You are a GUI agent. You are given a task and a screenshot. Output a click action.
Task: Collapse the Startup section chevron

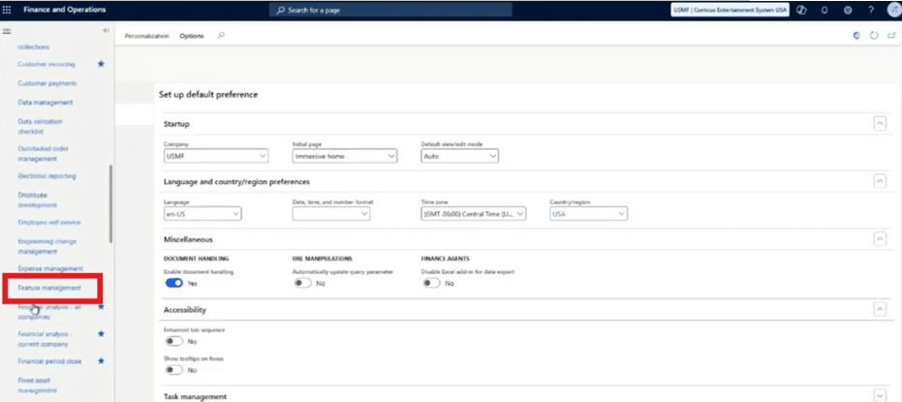880,124
